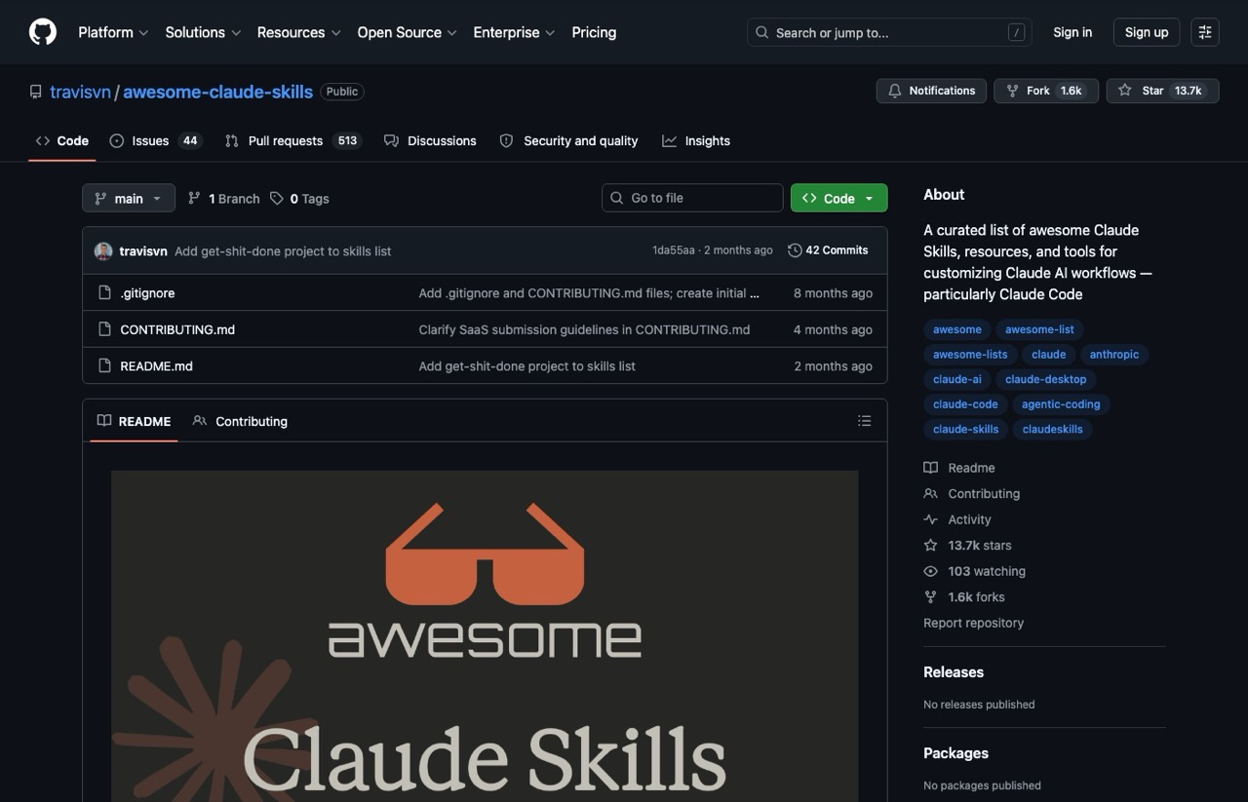Switch to the Pull requests tab
This screenshot has width=1248, height=802.
292,141
